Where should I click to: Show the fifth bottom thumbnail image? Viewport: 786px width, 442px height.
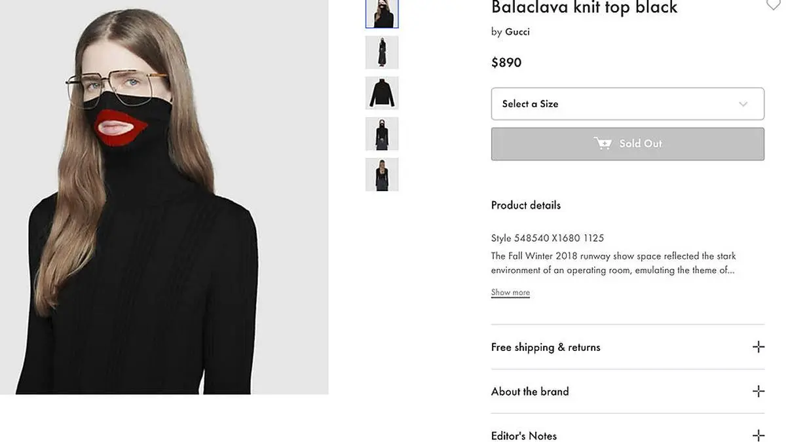[382, 174]
